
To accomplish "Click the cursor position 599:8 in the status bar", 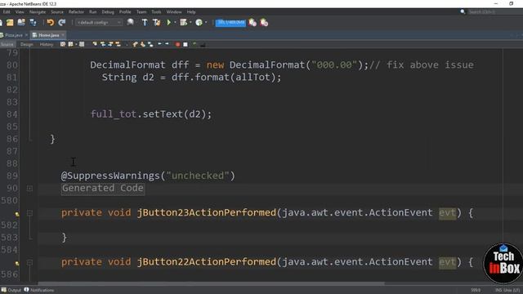I will [476, 290].
